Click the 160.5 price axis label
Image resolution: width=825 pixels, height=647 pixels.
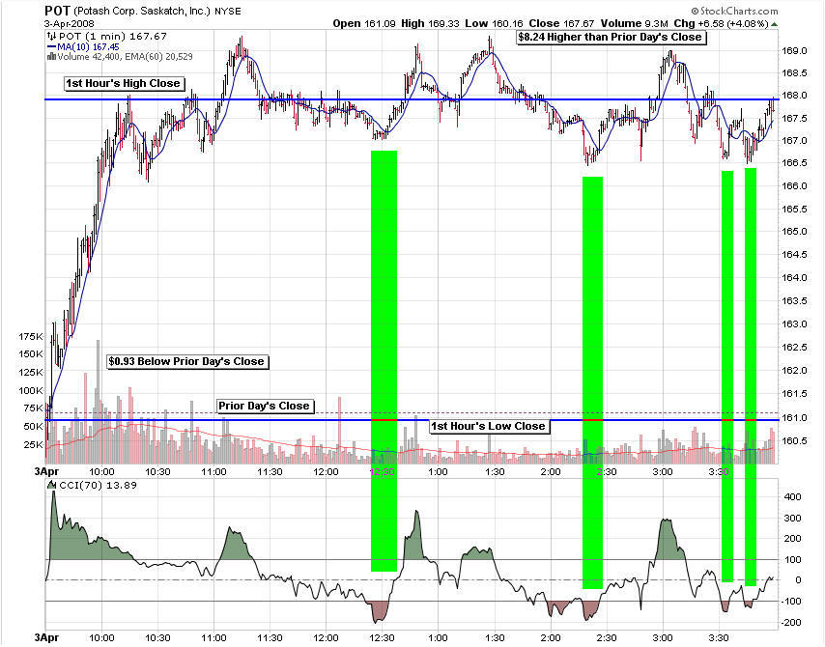(794, 440)
